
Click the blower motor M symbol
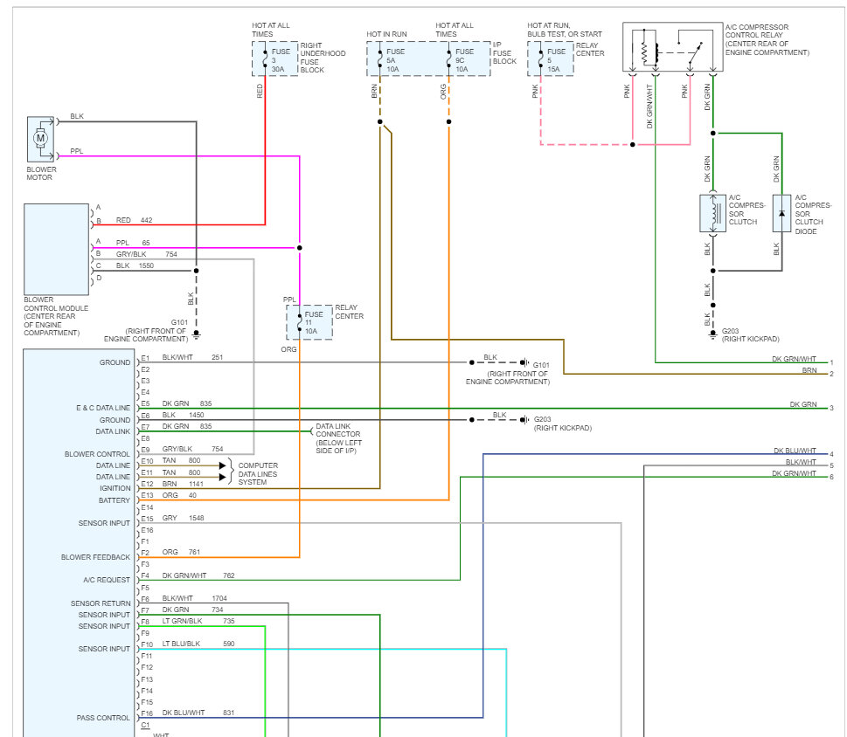point(40,139)
